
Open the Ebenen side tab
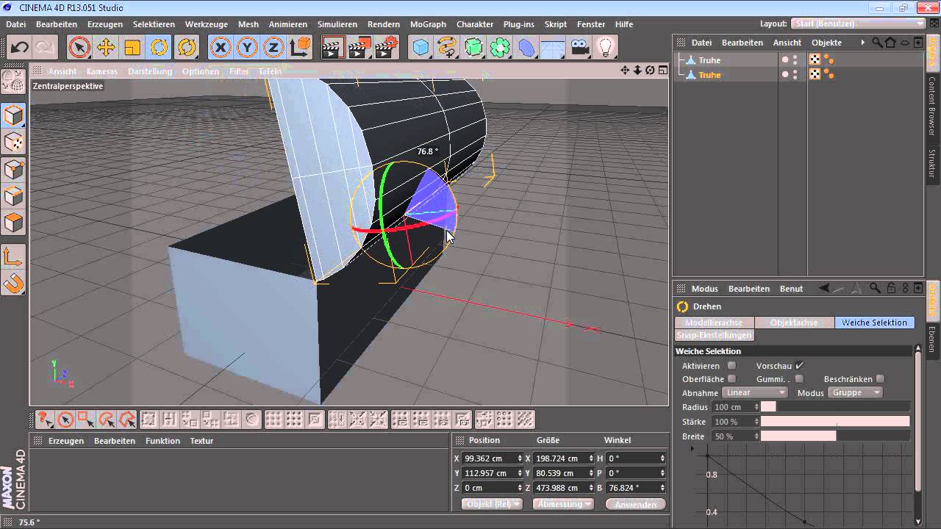[932, 339]
